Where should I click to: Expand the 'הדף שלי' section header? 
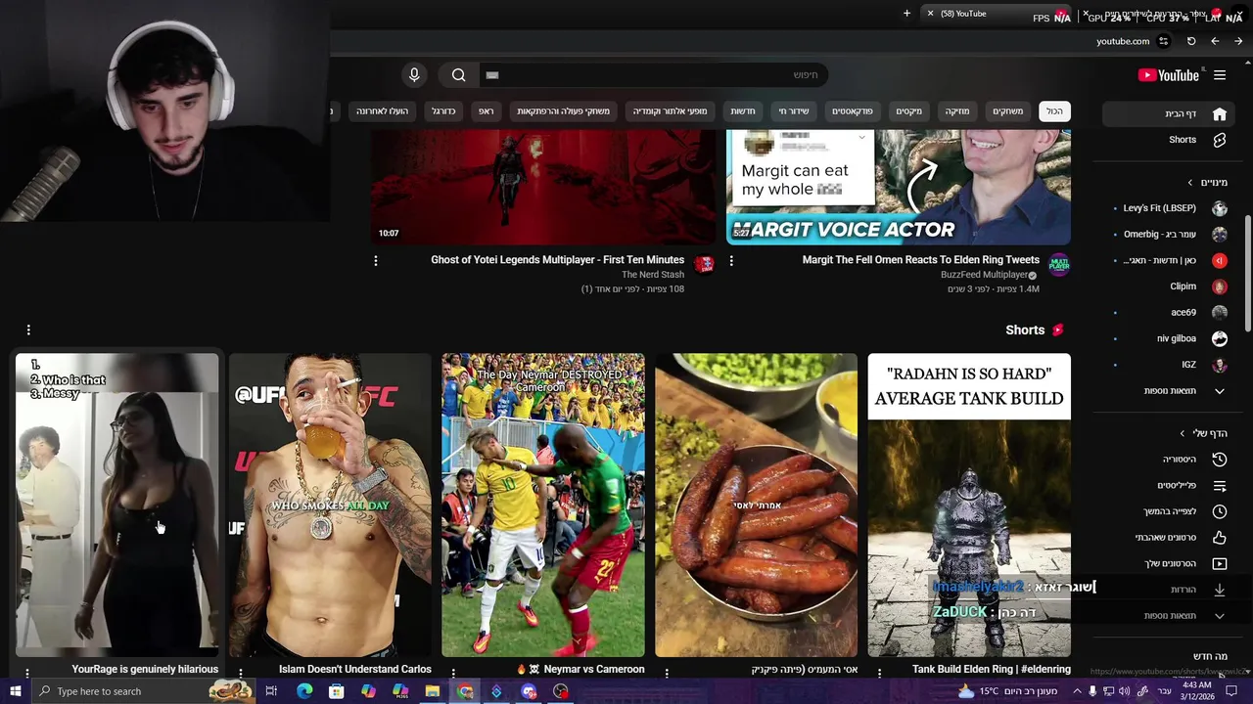tap(1204, 433)
